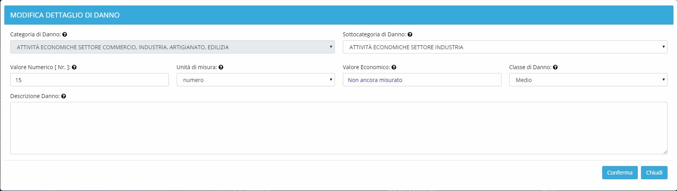The height and width of the screenshot is (191, 677).
Task: Click into the Valore Economico field
Action: point(422,80)
